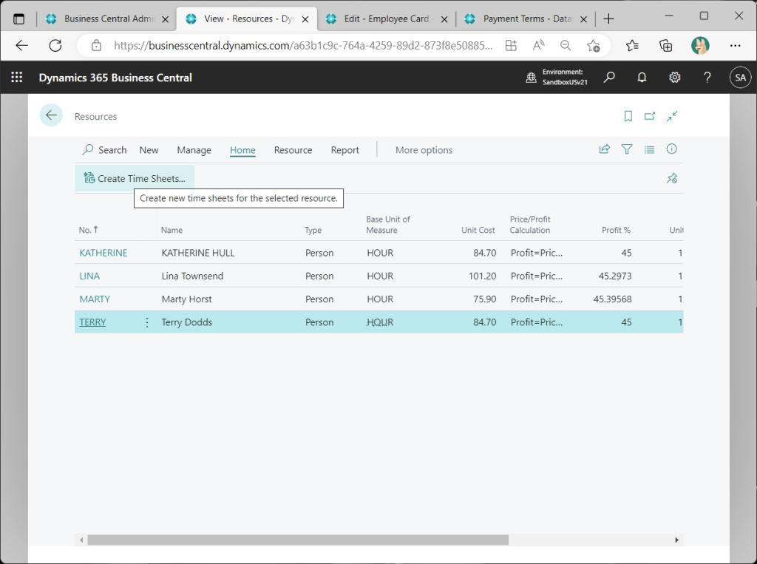Click the read aloud icon
757x564 pixels.
[x=538, y=45]
